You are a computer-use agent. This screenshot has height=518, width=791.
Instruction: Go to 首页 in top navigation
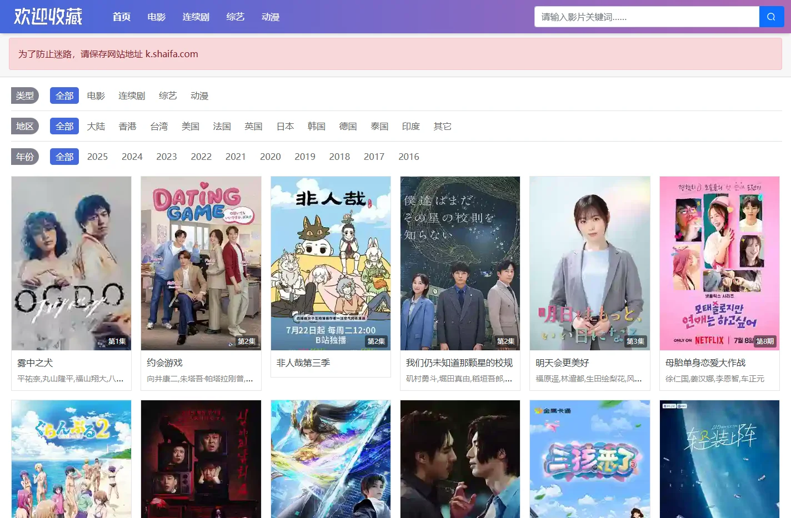coord(122,17)
